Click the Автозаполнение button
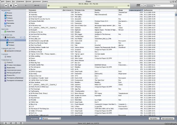This screenshot has width=177, height=125. coord(167,118)
